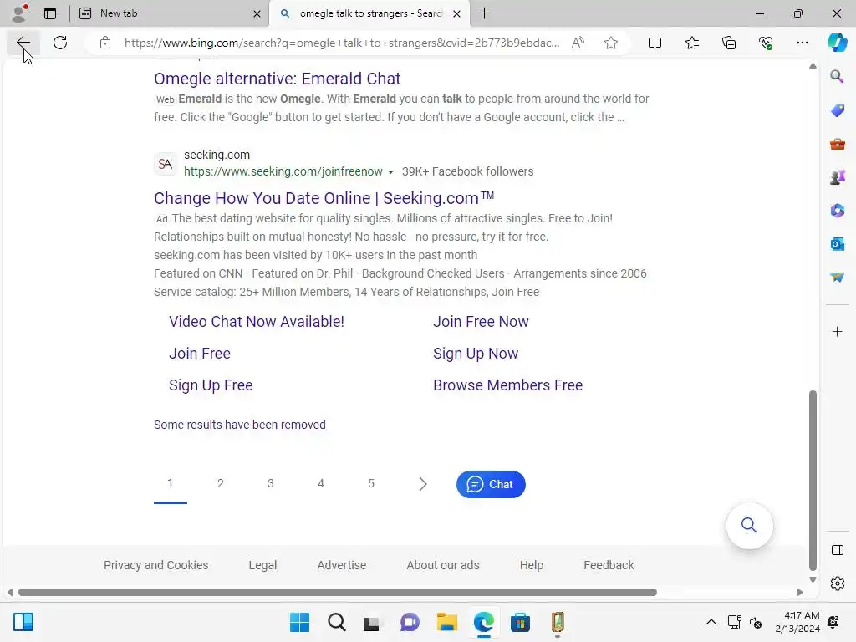The height and width of the screenshot is (642, 856).
Task: Click Some results have been removed text
Action: 240,425
